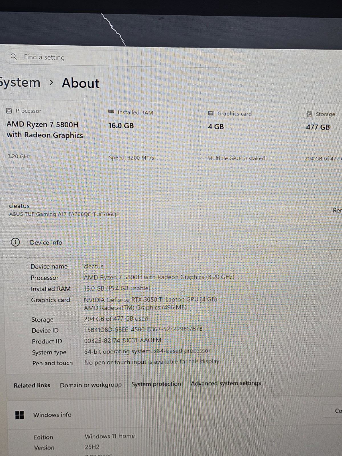This screenshot has width=342, height=456.
Task: Select the 477 GB storage value
Action: click(x=318, y=127)
